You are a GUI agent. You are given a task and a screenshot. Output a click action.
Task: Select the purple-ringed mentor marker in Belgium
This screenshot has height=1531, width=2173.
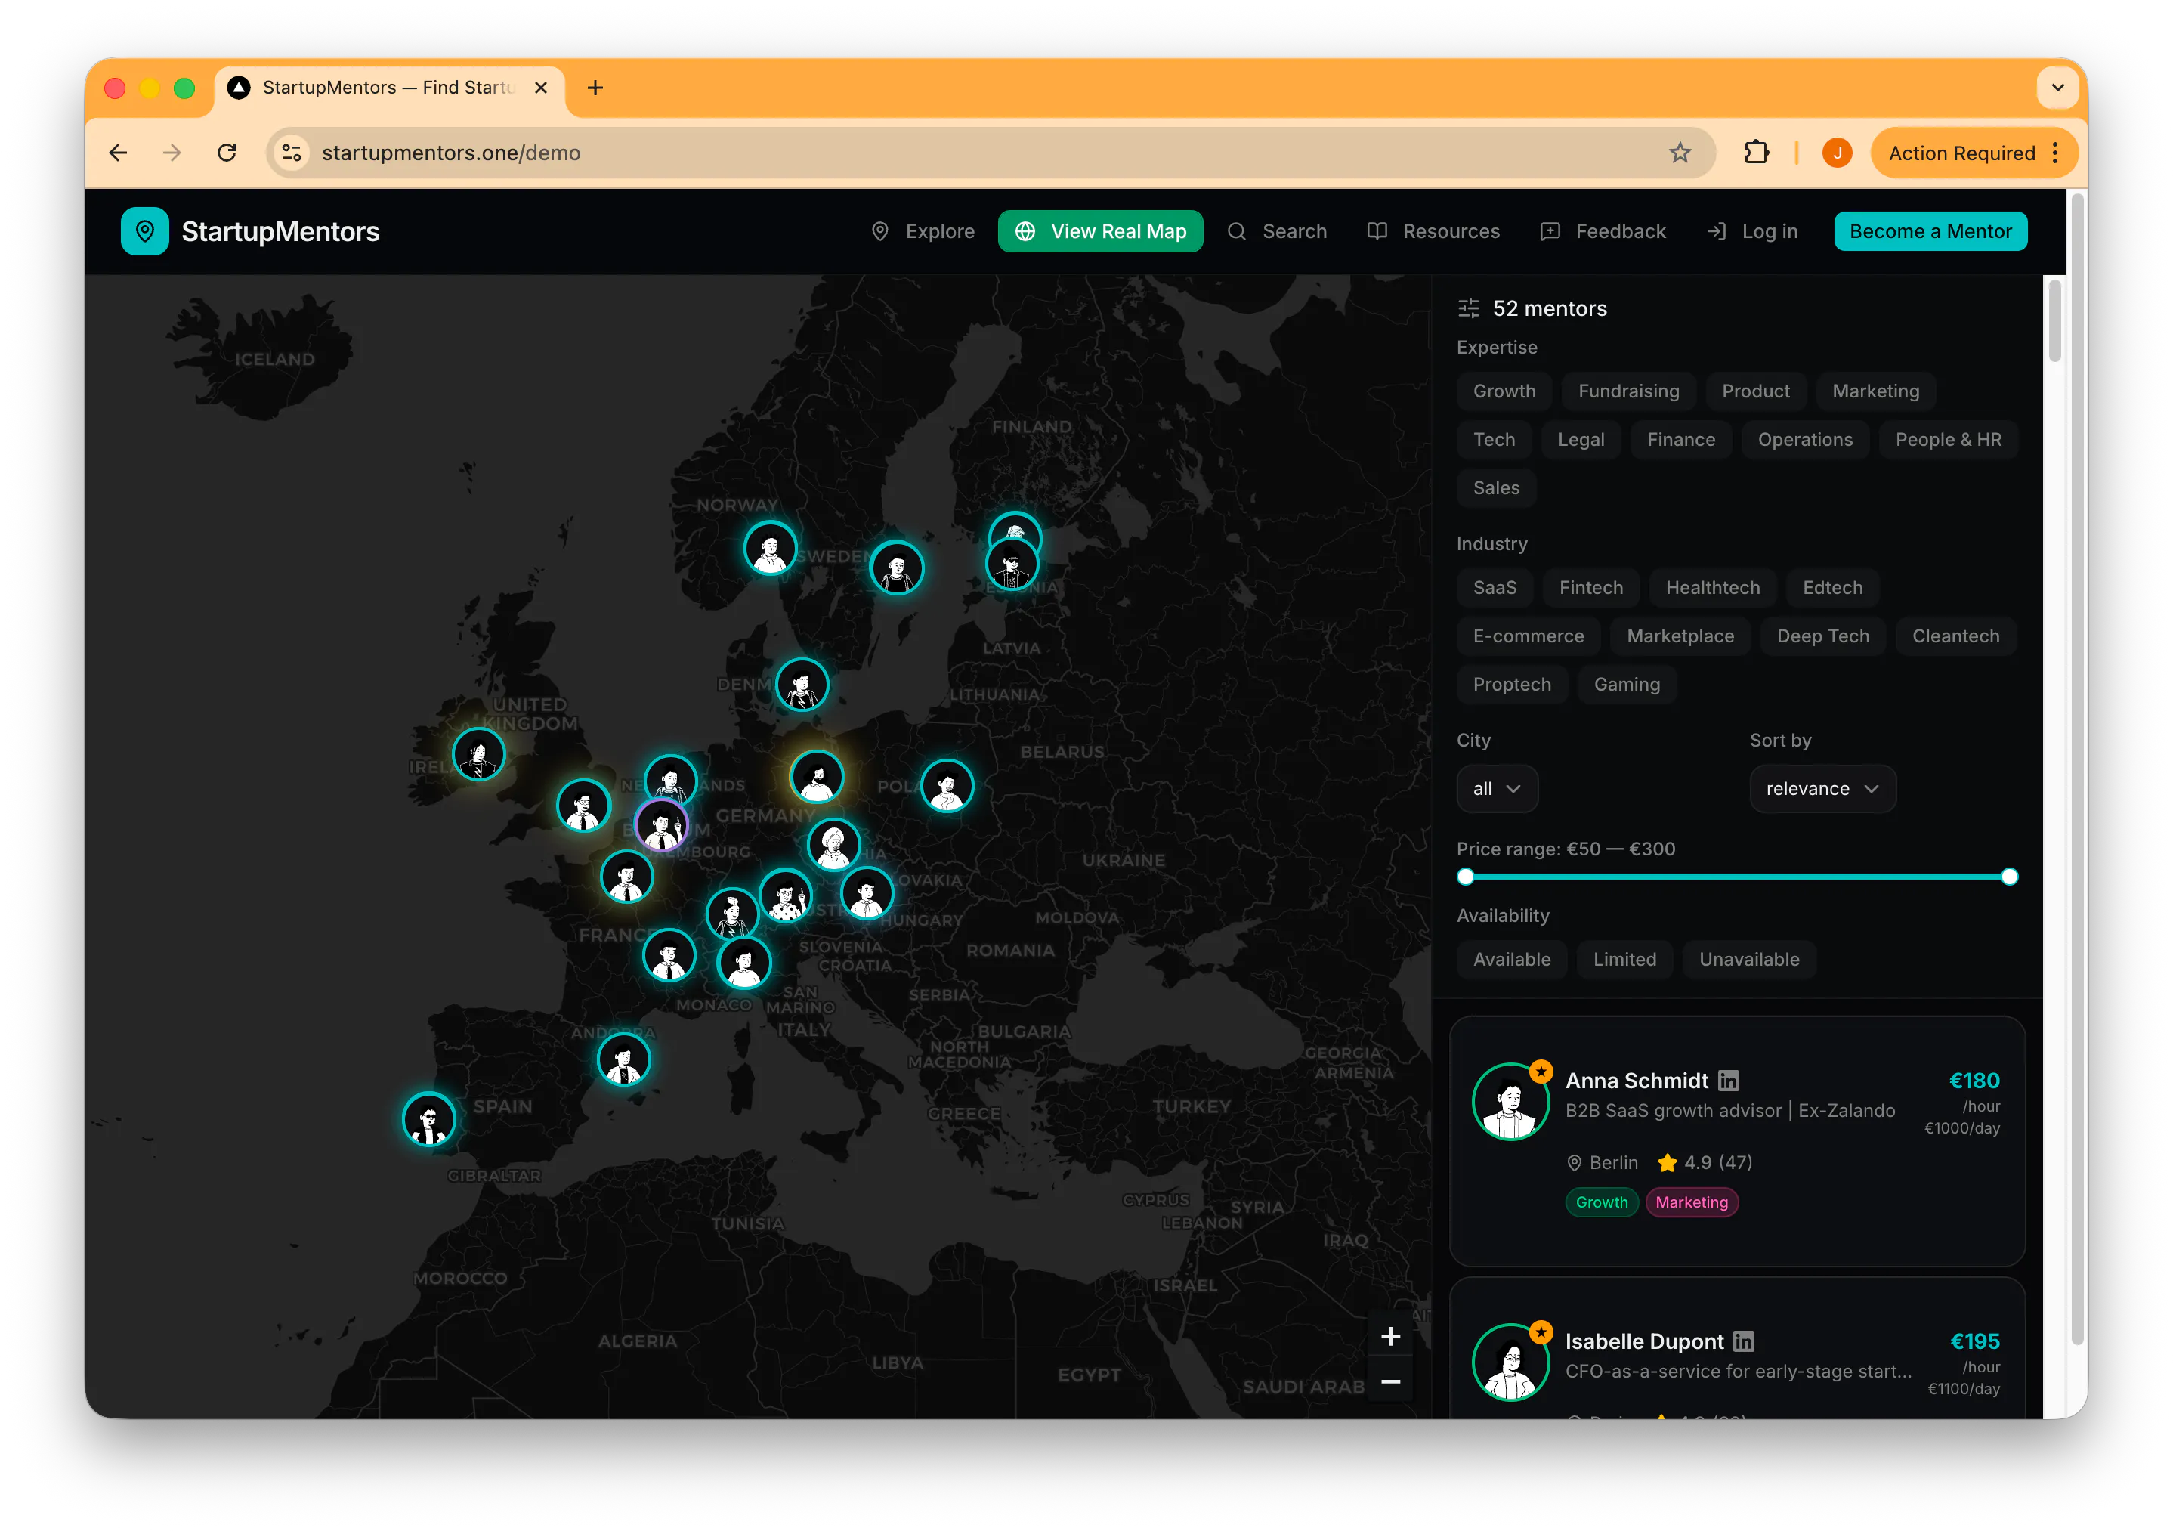[x=662, y=824]
